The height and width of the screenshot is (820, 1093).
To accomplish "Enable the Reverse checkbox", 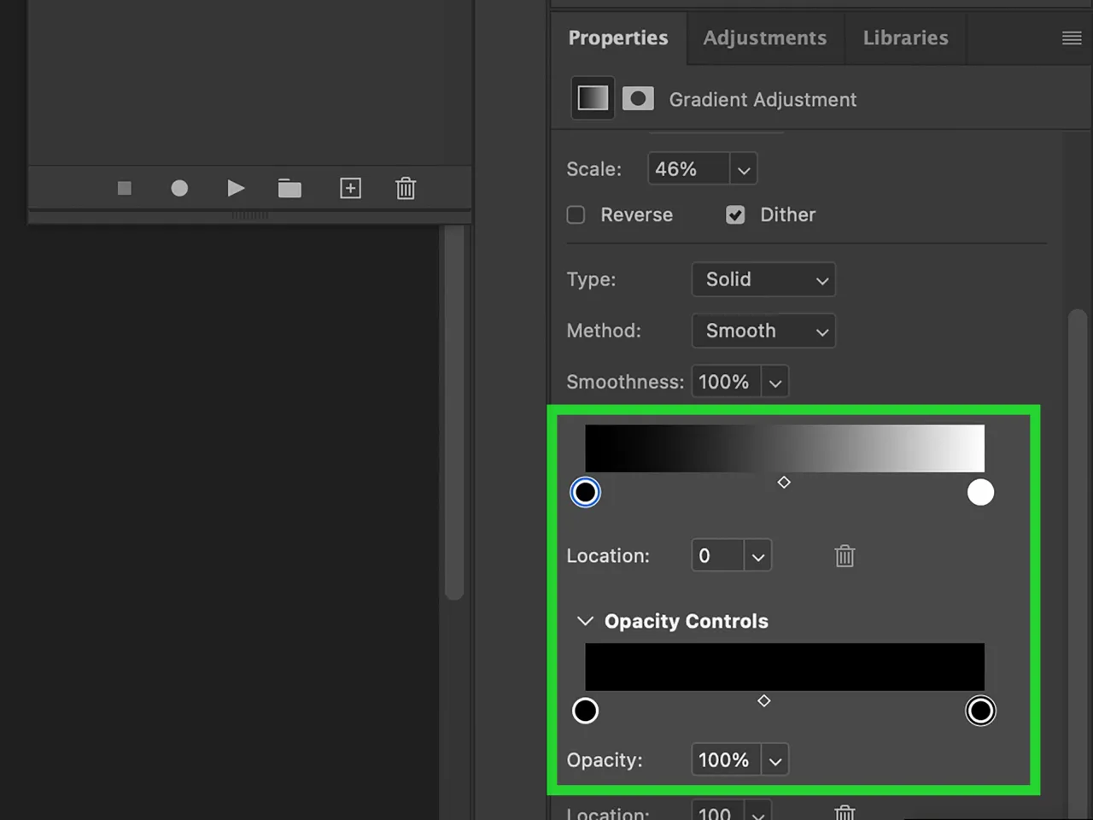I will (576, 214).
